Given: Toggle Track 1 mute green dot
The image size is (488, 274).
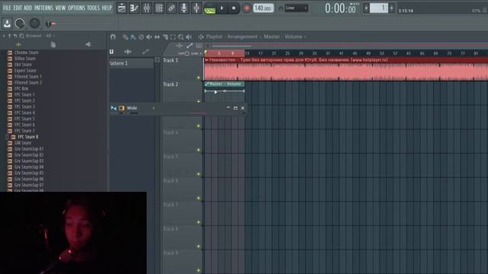Looking at the screenshot, I should click(x=198, y=78).
